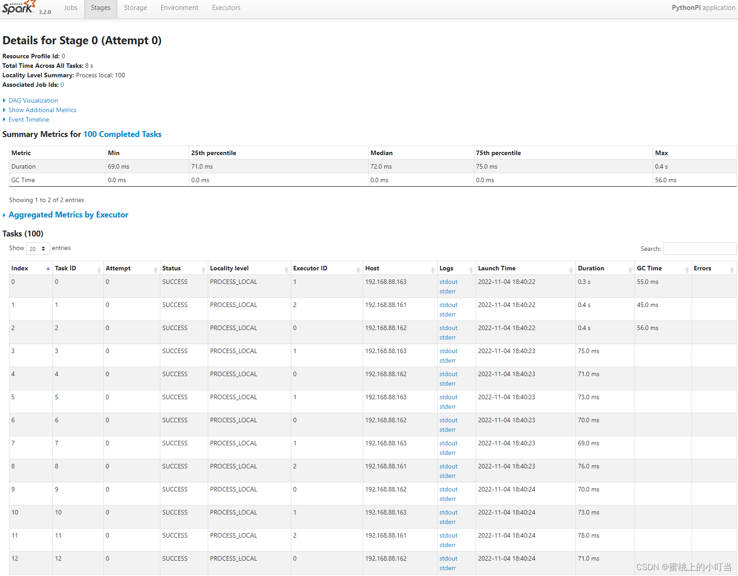The image size is (738, 576).
Task: Sort tasks by GC Time column
Action: coord(663,268)
